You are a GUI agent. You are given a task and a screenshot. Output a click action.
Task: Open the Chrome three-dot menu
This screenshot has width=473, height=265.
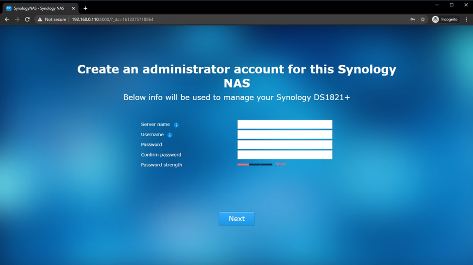tap(467, 19)
